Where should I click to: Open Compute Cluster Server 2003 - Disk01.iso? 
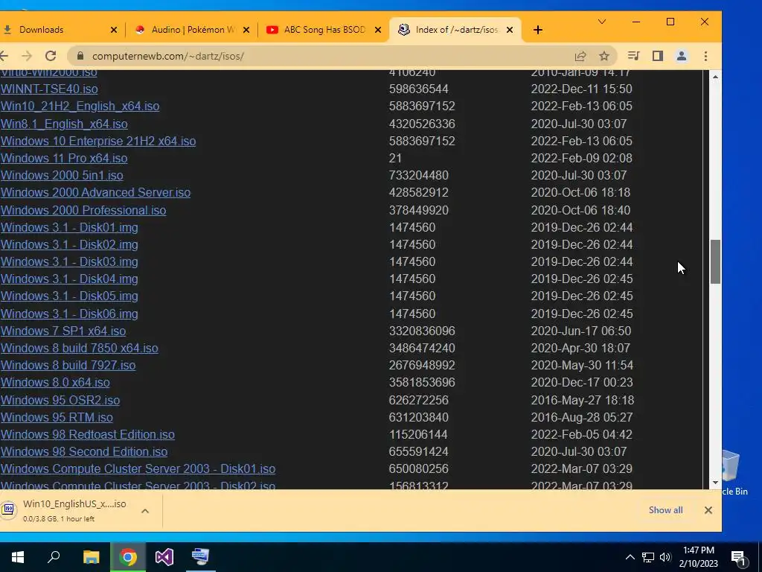pyautogui.click(x=138, y=469)
